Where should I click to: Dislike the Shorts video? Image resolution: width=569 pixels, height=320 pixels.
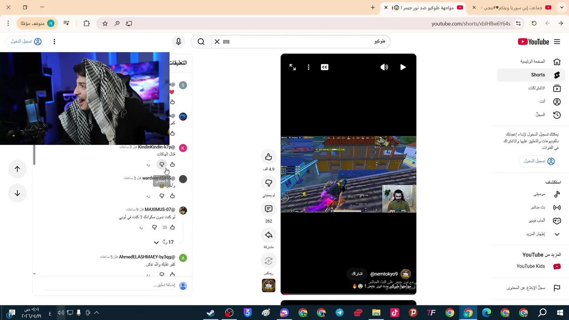pyautogui.click(x=268, y=183)
